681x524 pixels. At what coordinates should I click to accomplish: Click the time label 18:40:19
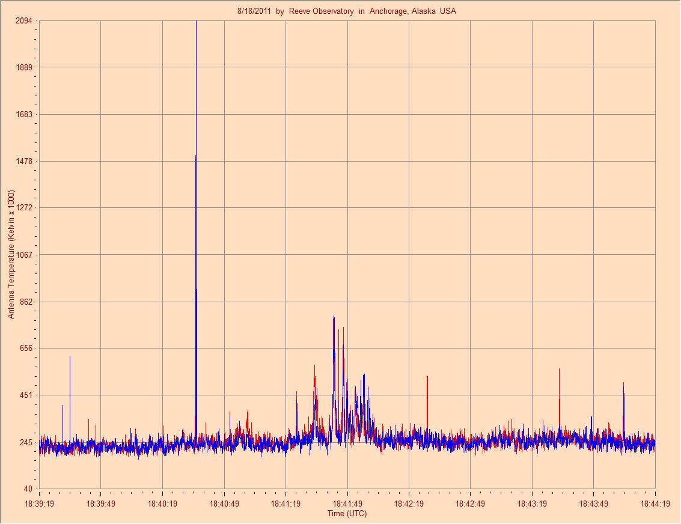coord(162,504)
